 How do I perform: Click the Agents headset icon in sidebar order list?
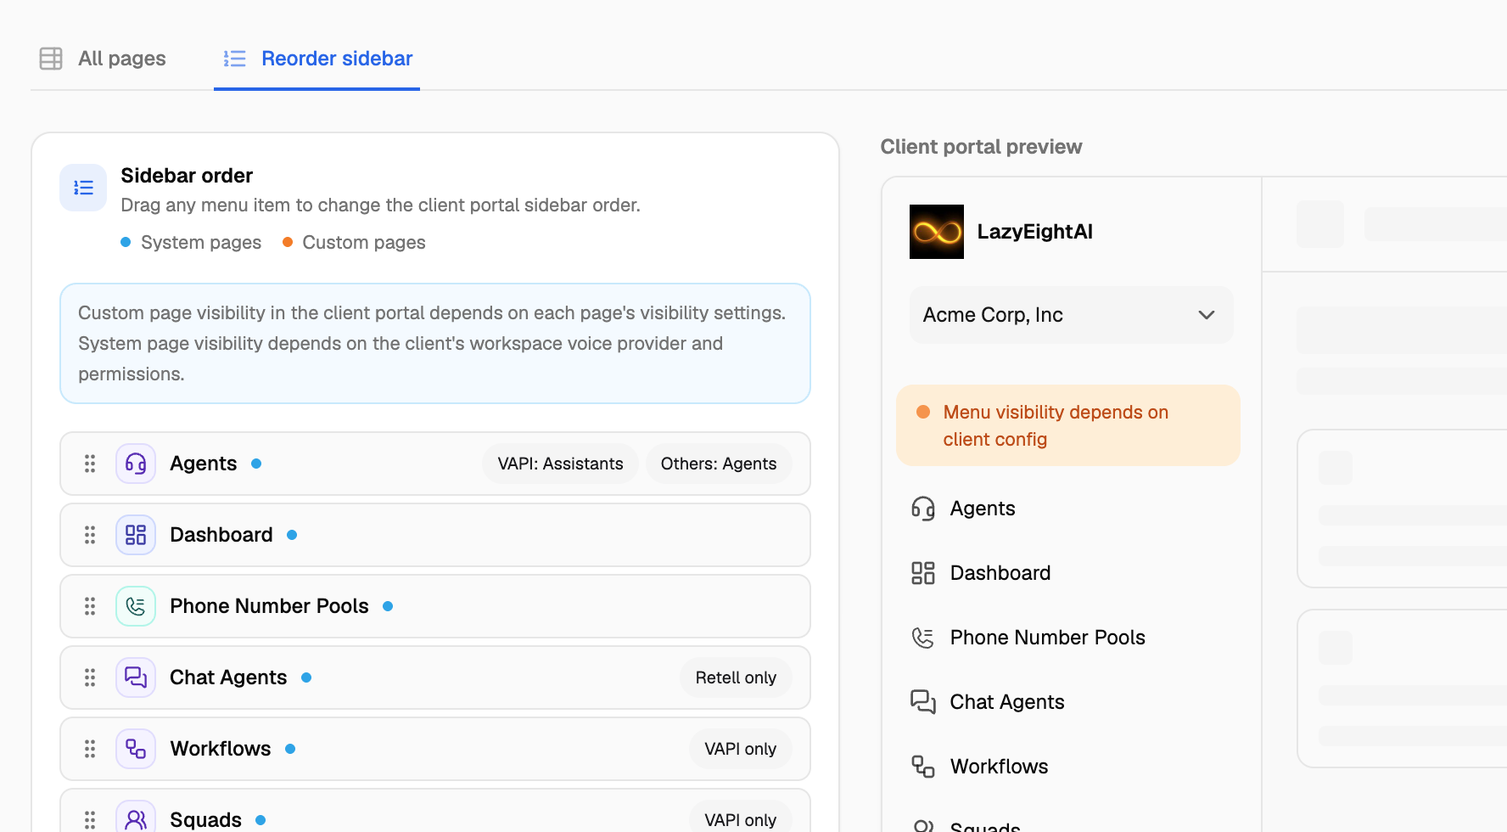point(136,464)
